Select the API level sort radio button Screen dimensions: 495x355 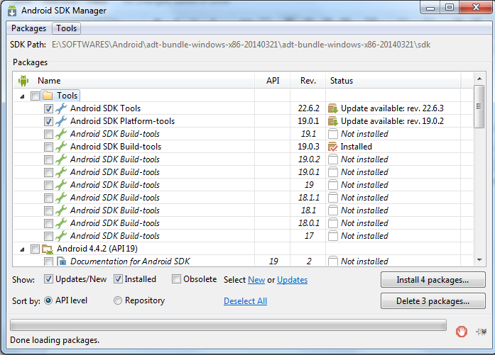[x=48, y=300]
